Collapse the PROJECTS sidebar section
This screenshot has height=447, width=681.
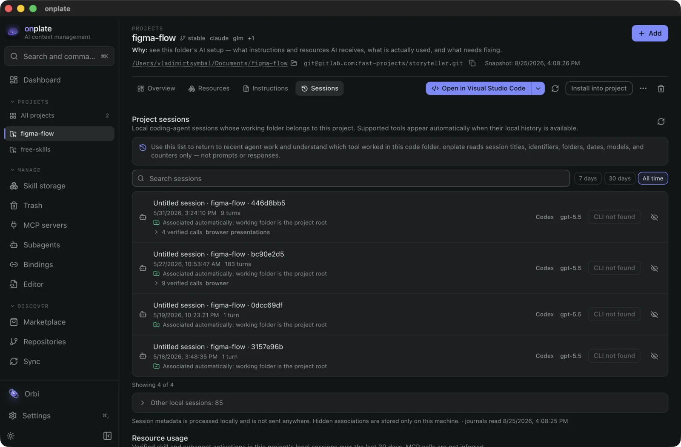[x=29, y=102]
